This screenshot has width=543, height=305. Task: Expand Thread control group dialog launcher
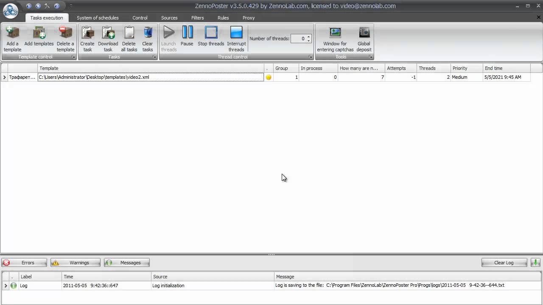coord(310,57)
